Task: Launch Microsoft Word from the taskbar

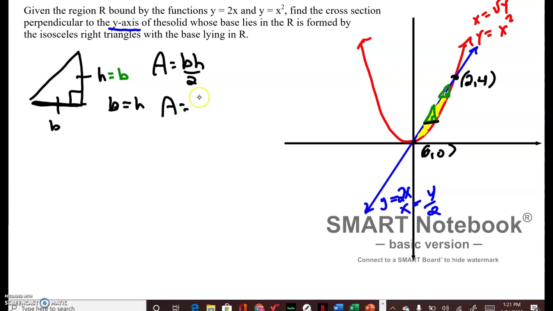Action: pos(338,308)
